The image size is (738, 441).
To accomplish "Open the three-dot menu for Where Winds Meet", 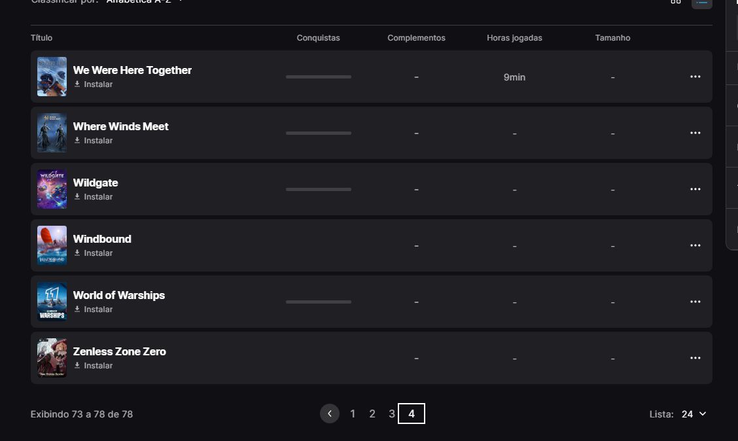I will [695, 133].
